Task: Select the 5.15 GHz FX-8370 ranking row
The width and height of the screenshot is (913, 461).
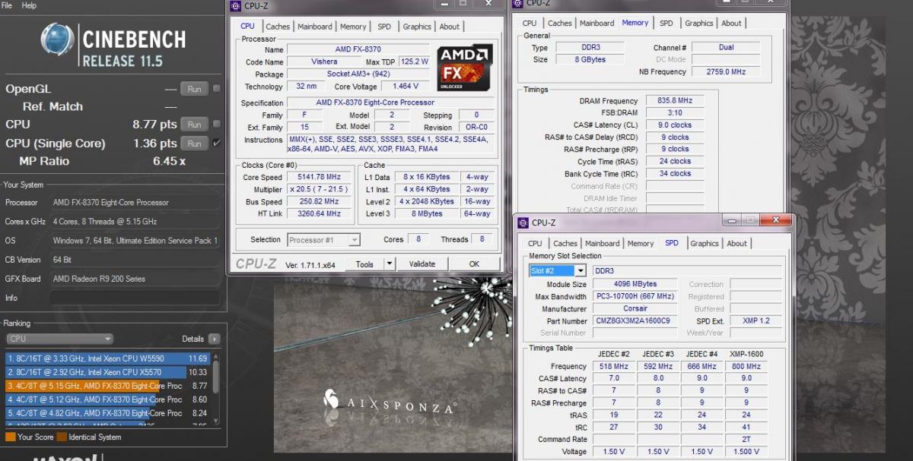Action: (x=108, y=386)
